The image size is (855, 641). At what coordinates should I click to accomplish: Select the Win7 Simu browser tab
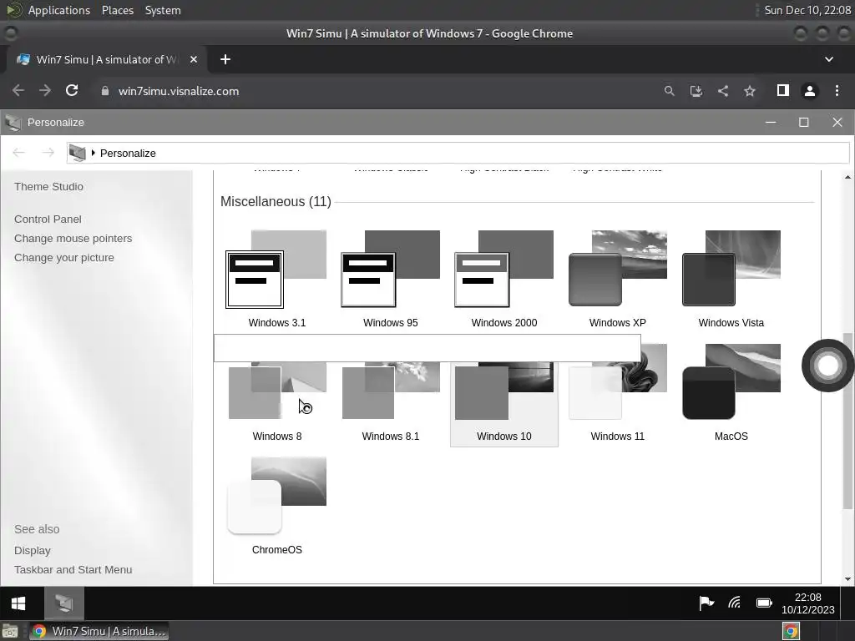point(106,59)
